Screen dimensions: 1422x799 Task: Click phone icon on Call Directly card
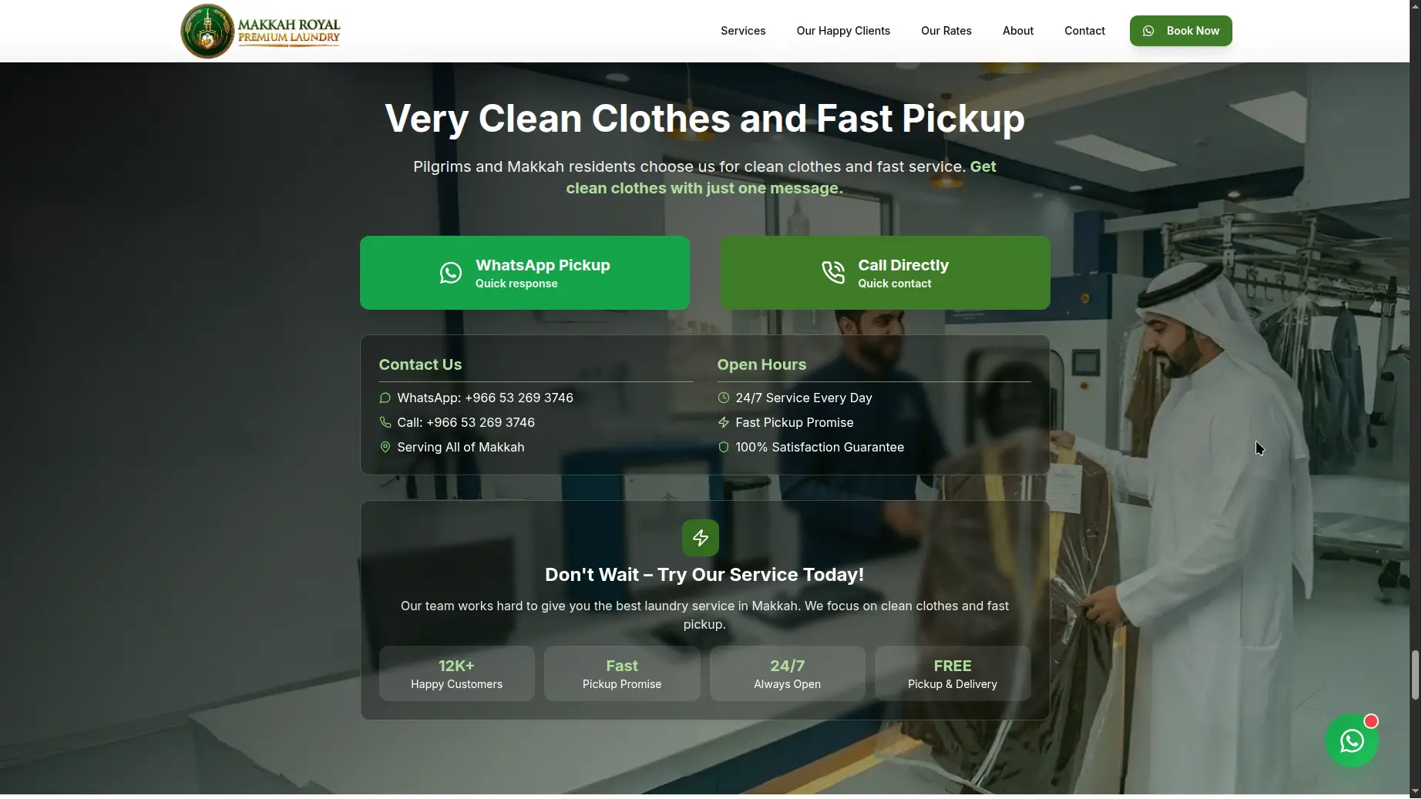point(833,273)
